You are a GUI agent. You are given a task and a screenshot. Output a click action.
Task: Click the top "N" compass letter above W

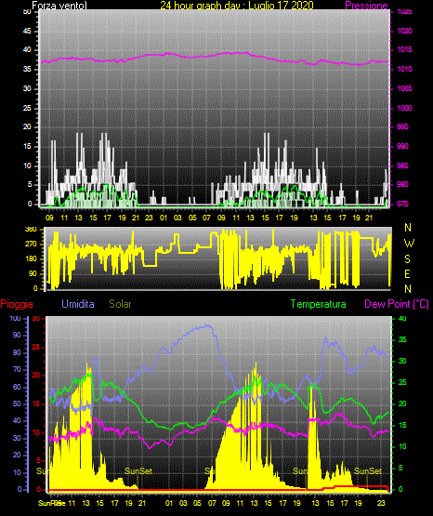pyautogui.click(x=408, y=228)
